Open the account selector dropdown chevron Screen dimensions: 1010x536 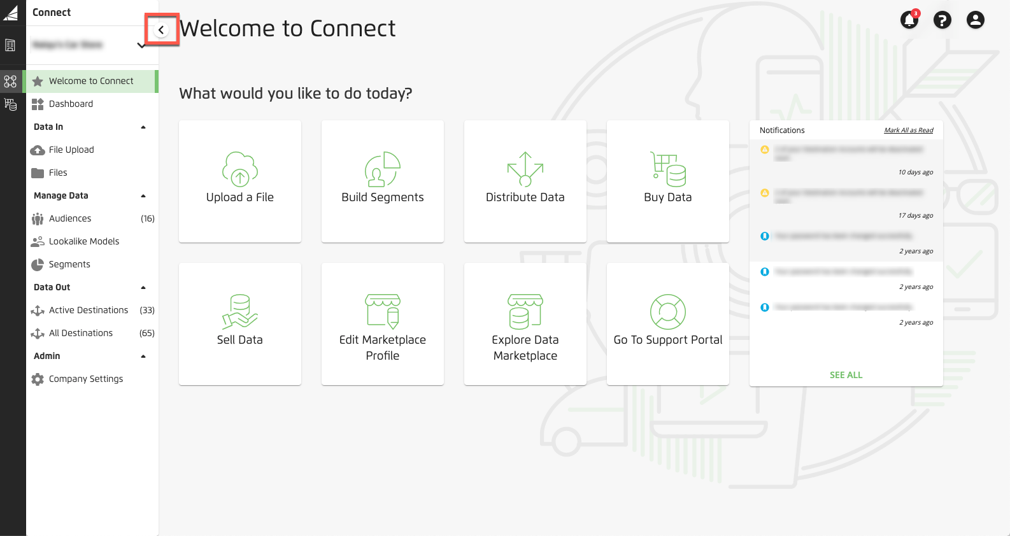(141, 45)
